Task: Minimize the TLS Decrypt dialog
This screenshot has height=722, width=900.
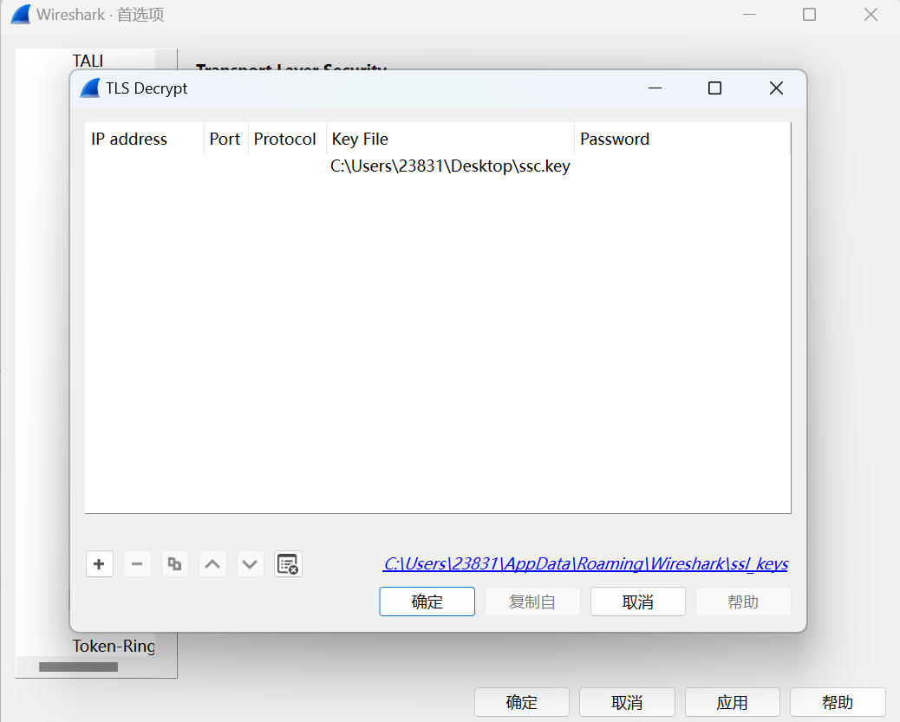Action: pyautogui.click(x=655, y=88)
